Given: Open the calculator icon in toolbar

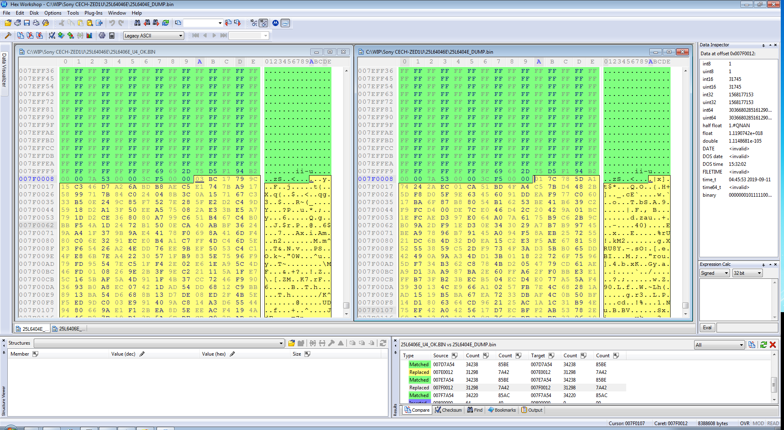Looking at the screenshot, I should tap(112, 36).
